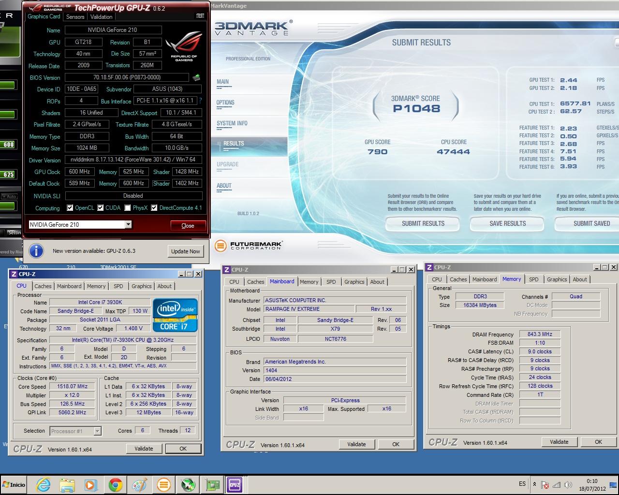619x495 pixels.
Task: Open the About tab in the CPU-Z CPU window
Action: 164,286
